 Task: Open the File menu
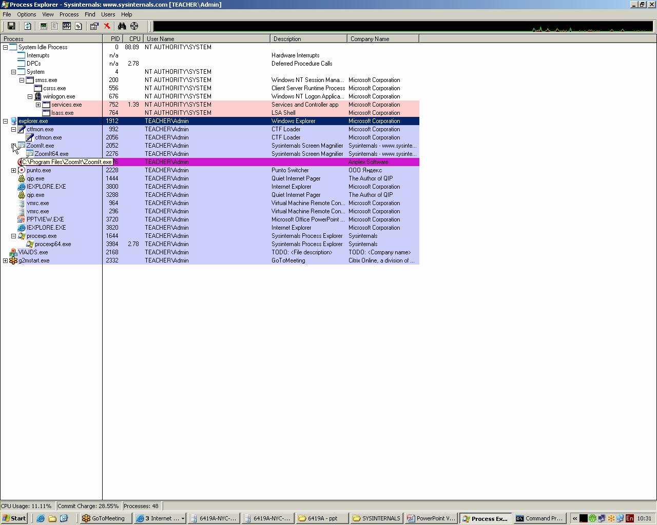click(x=7, y=14)
